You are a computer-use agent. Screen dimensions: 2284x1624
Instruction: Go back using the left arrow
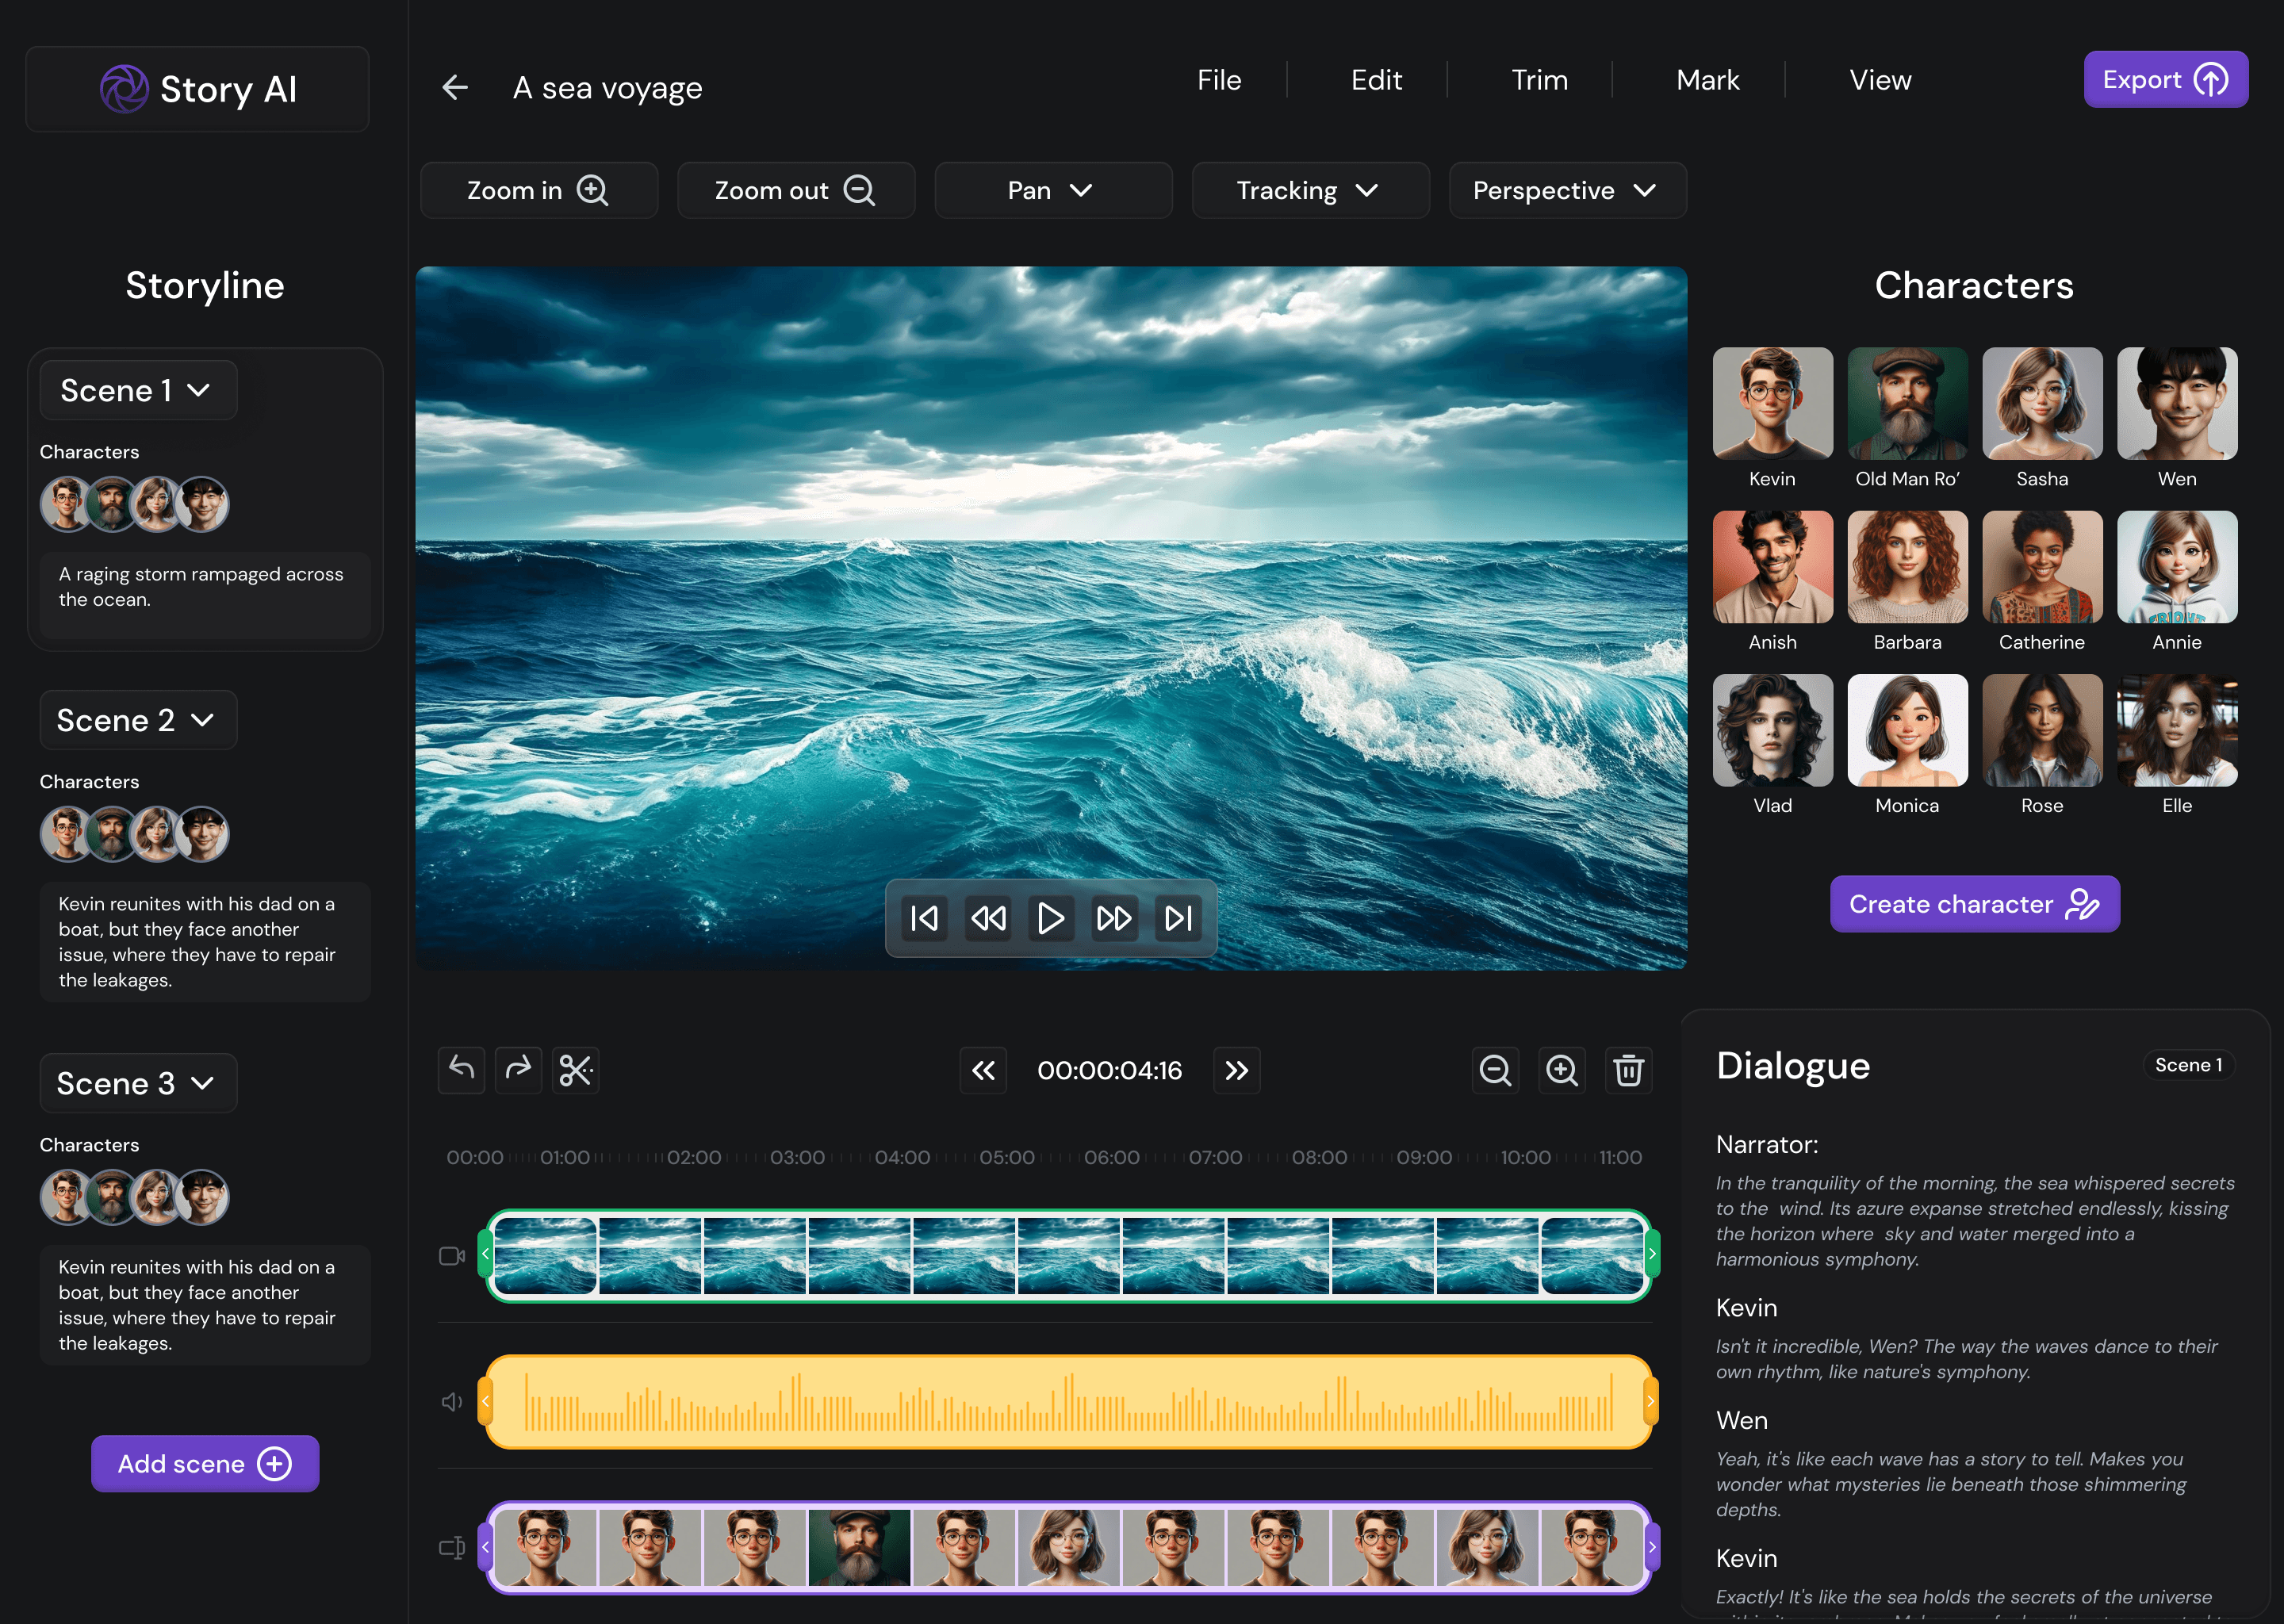(x=455, y=88)
